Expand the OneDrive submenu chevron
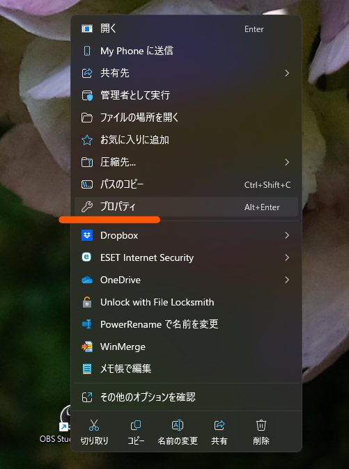The width and height of the screenshot is (349, 469). coord(287,280)
